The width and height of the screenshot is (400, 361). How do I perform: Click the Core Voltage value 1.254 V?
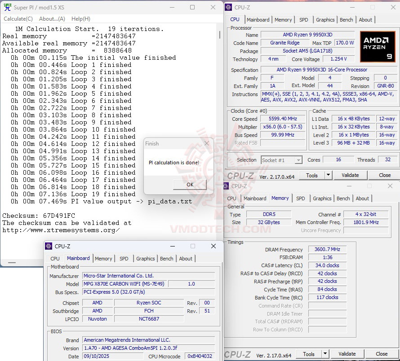(x=338, y=59)
